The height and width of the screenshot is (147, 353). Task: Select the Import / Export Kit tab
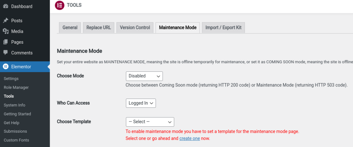pos(223,27)
